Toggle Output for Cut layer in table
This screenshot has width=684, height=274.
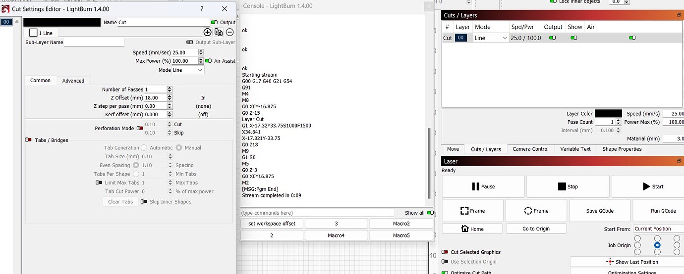point(552,38)
